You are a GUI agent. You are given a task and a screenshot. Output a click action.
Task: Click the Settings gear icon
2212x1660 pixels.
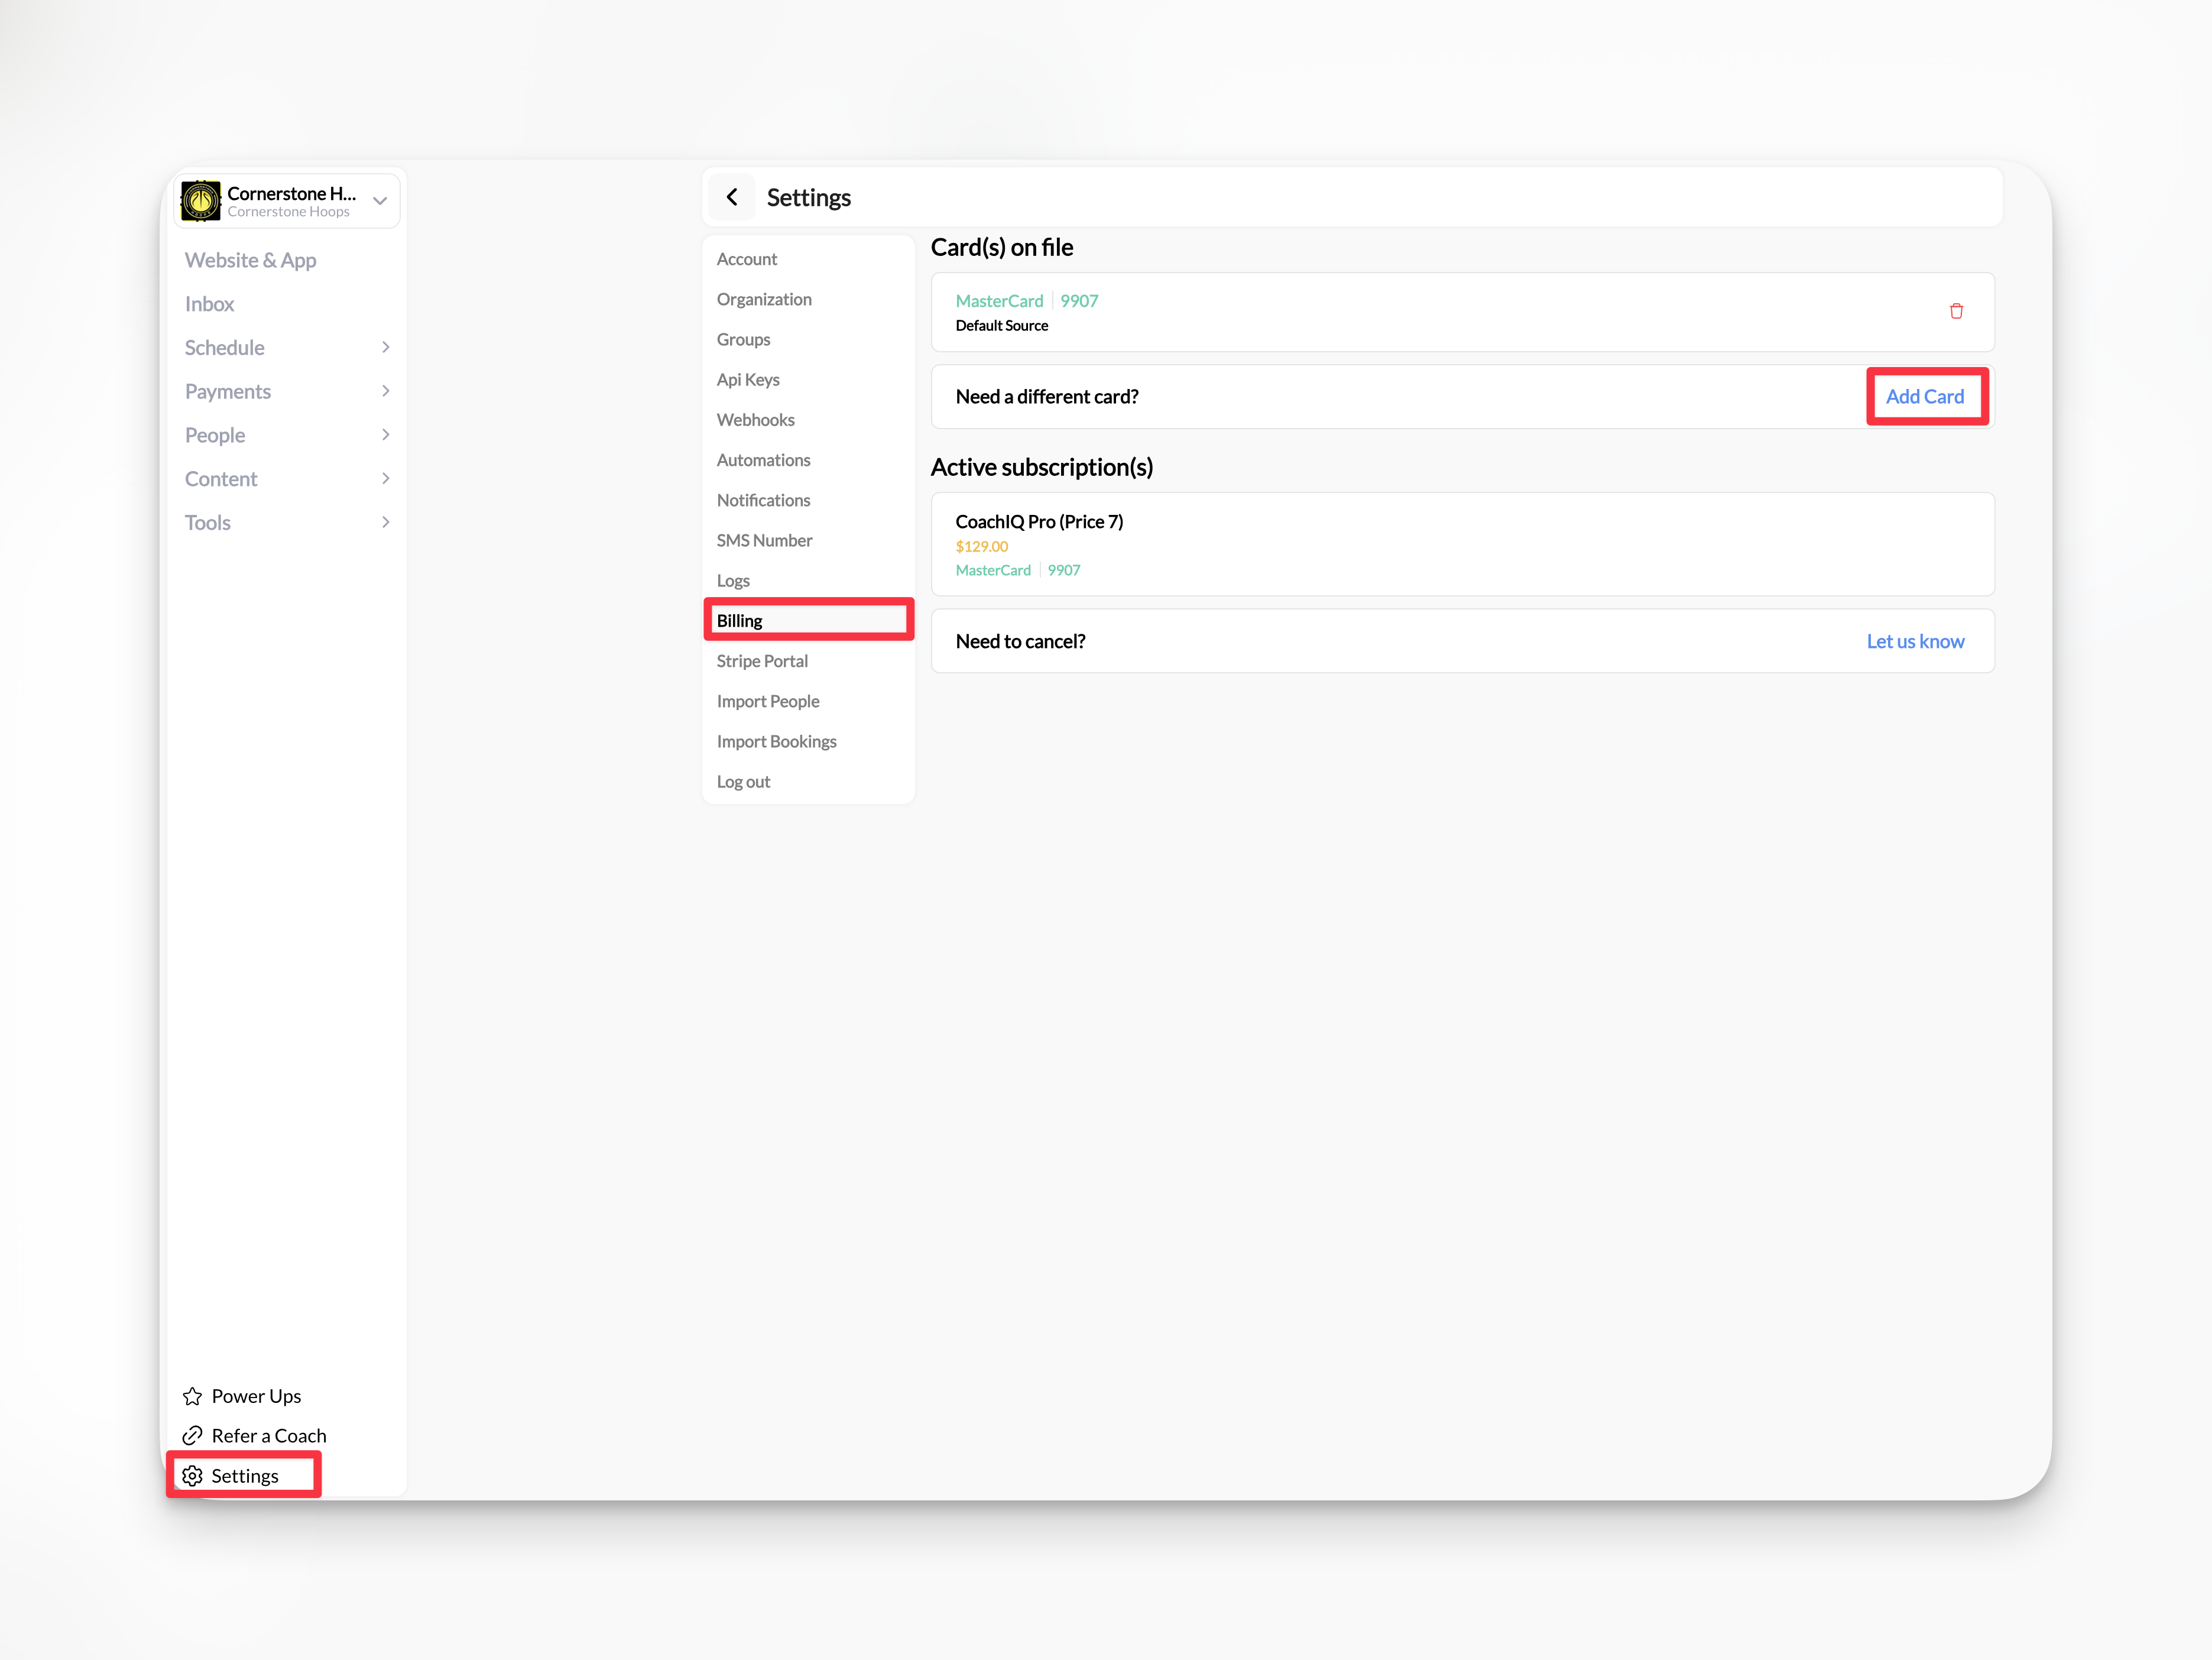[193, 1476]
